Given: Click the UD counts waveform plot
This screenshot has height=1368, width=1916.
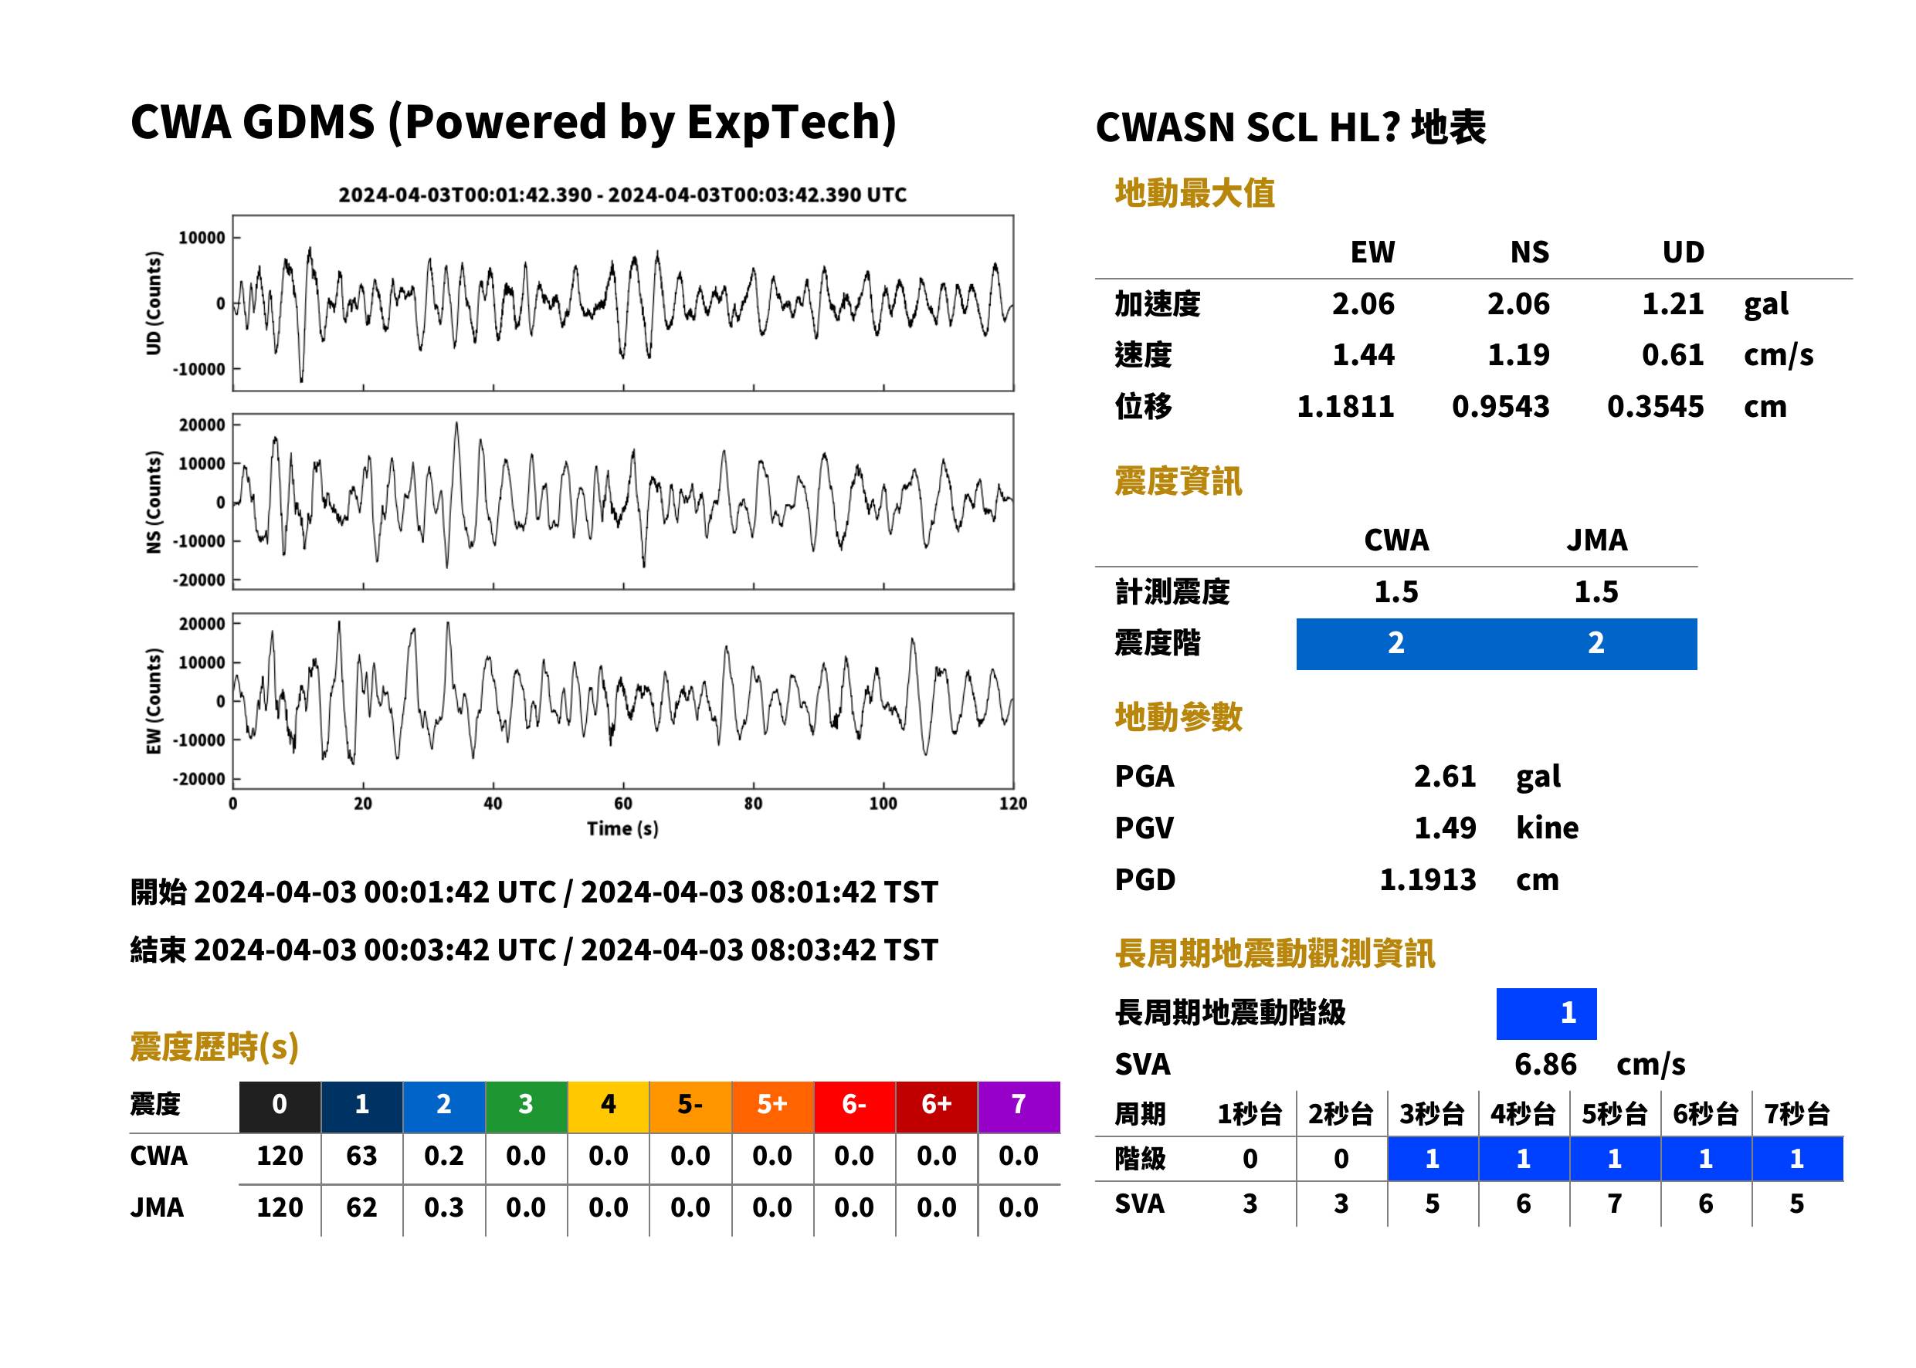Looking at the screenshot, I should click(622, 303).
